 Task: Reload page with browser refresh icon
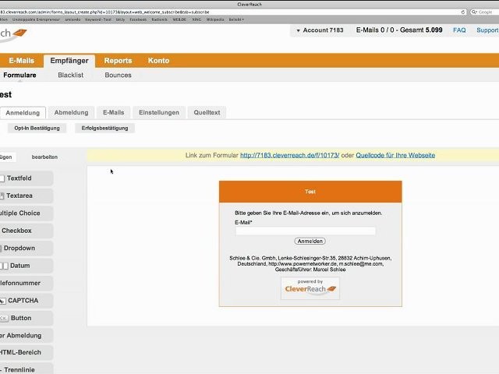463,12
